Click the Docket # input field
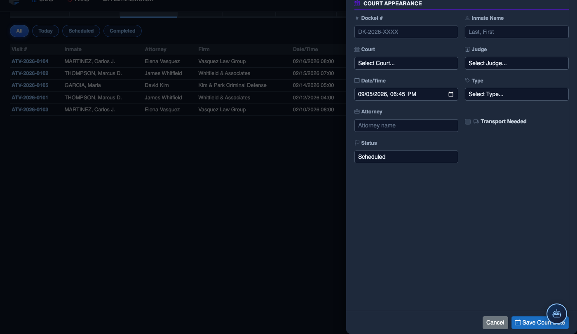 tap(406, 32)
